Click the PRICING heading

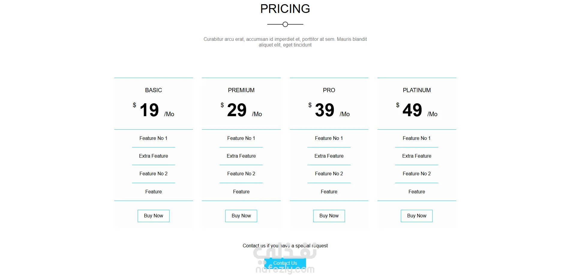[x=285, y=9]
